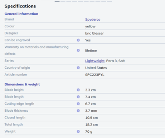Open the Blade height info icon

pyautogui.click(x=78, y=90)
